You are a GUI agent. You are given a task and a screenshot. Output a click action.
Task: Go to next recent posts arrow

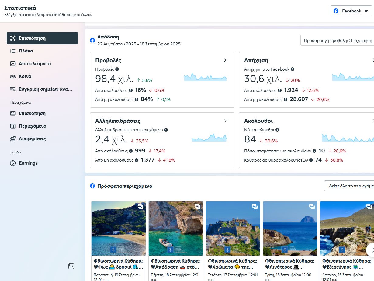click(371, 250)
